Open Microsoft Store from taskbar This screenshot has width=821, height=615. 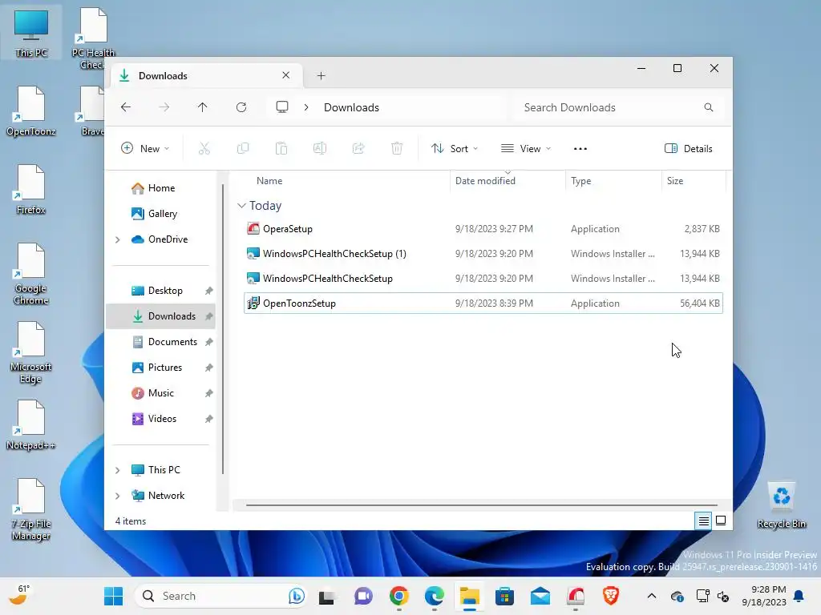(x=505, y=596)
